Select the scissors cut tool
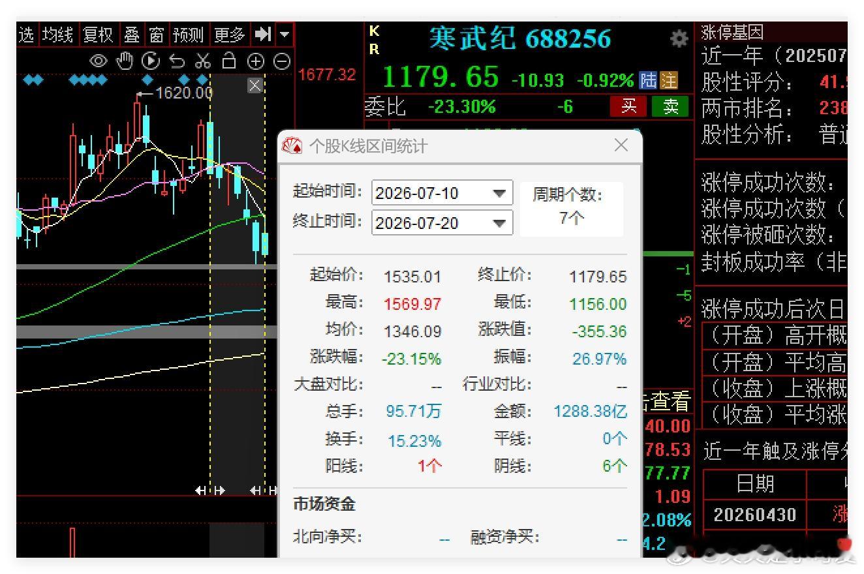The height and width of the screenshot is (574, 864). coord(203,61)
